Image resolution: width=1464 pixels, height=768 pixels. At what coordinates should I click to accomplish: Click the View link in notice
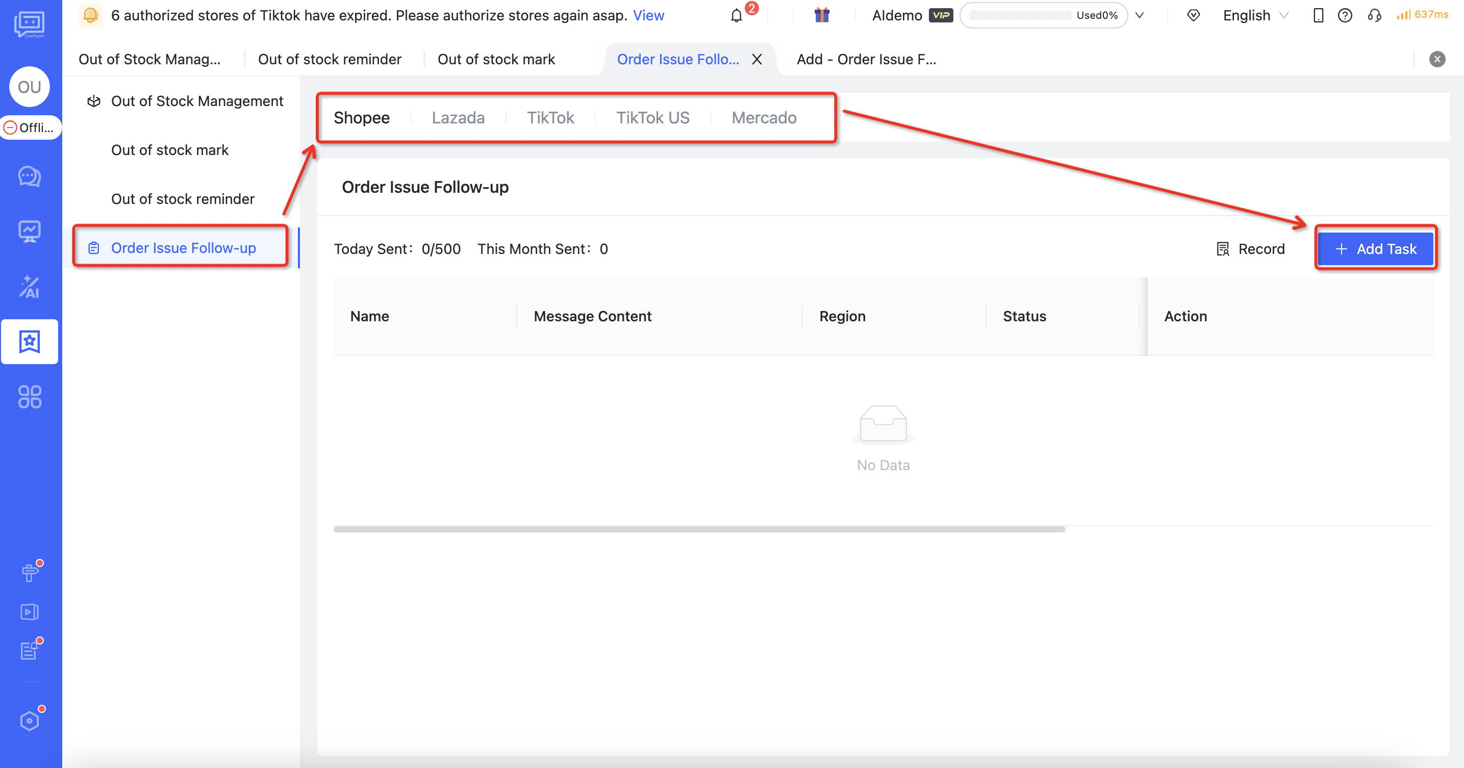pyautogui.click(x=648, y=15)
